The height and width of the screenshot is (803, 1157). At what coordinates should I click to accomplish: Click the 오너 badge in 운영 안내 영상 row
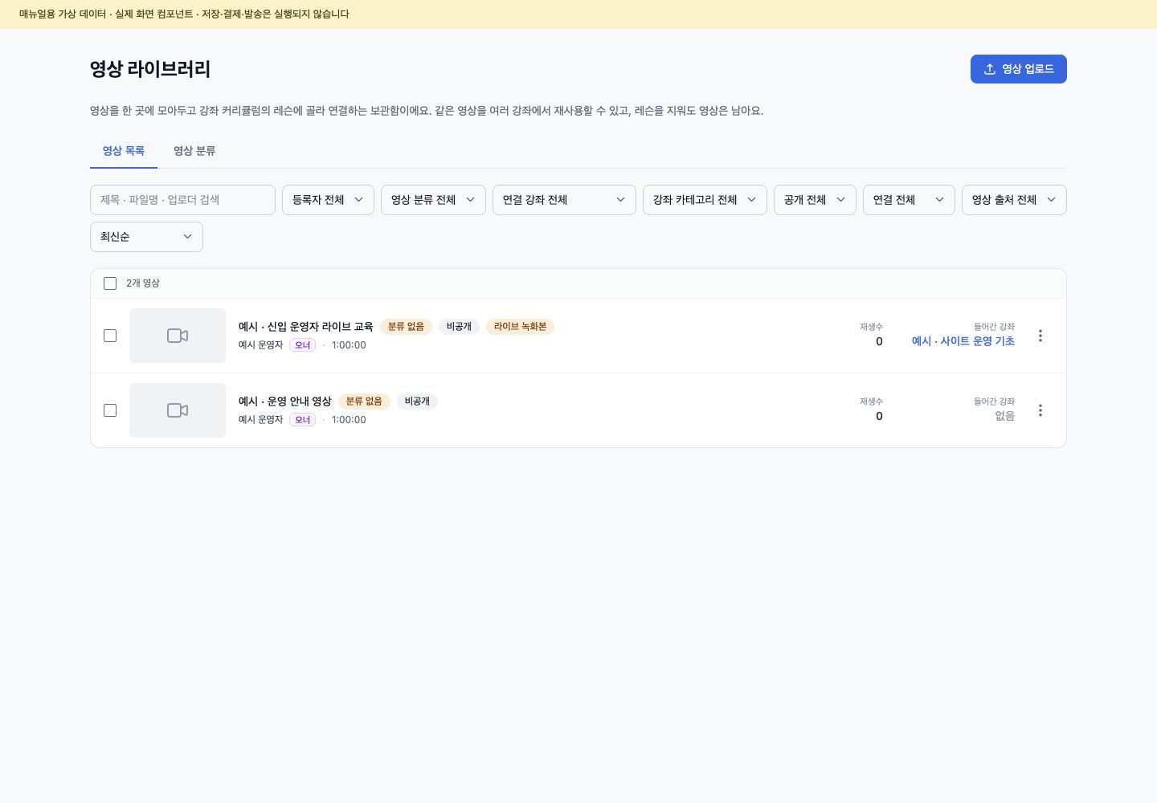coord(302,420)
